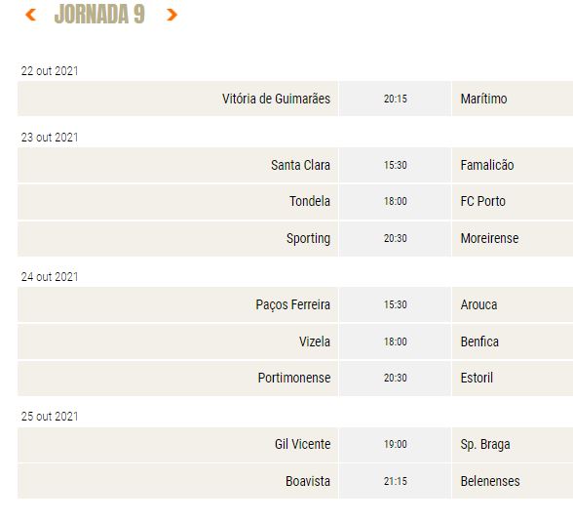Image resolution: width=573 pixels, height=522 pixels.
Task: Click Boavista team name
Action: (x=308, y=481)
